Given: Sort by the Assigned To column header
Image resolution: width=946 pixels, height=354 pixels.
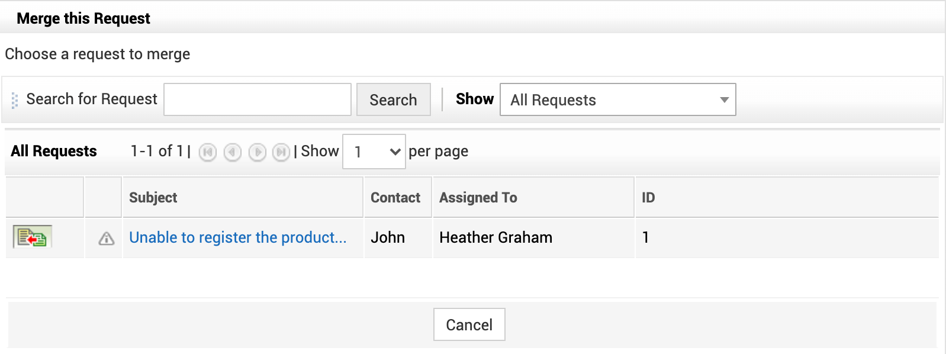Looking at the screenshot, I should [x=478, y=198].
